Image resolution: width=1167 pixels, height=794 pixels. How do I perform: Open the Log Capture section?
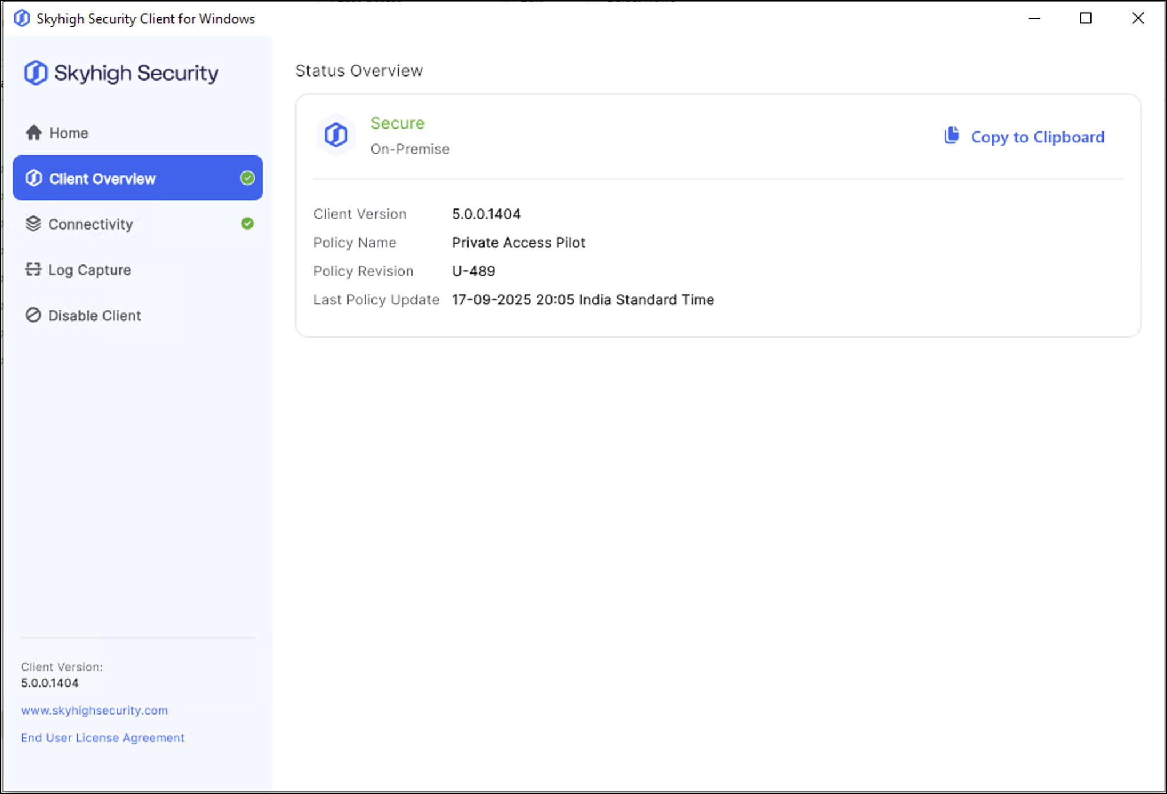[89, 270]
